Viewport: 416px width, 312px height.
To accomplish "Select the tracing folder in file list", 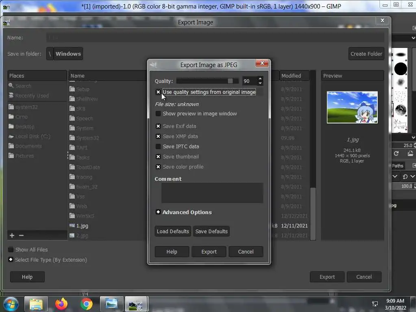I will pyautogui.click(x=84, y=177).
